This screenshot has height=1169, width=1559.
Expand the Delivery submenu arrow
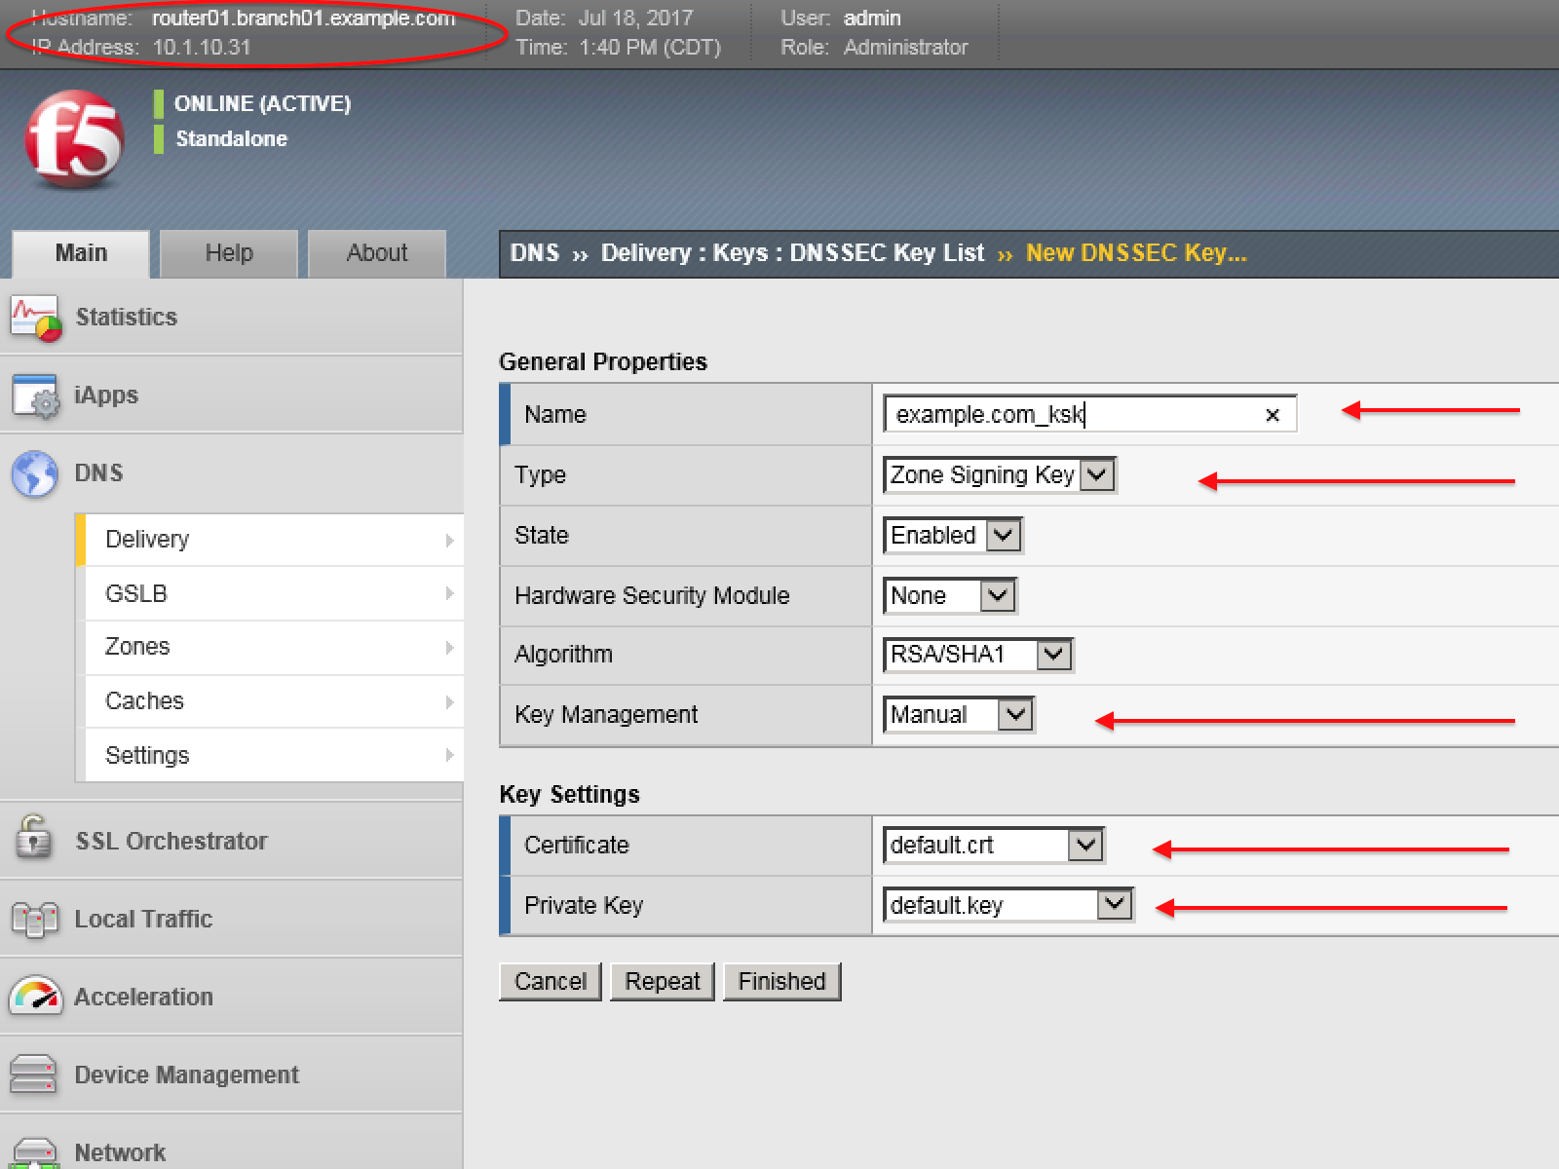(x=449, y=540)
